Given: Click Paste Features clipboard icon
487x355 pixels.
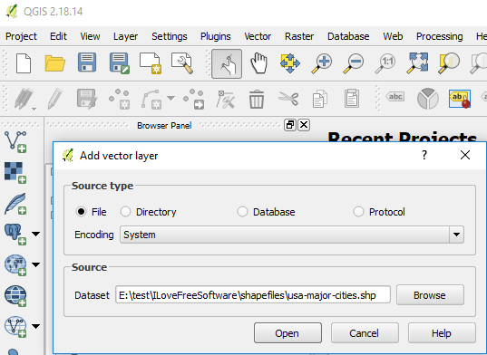Looking at the screenshot, I should [352, 99].
